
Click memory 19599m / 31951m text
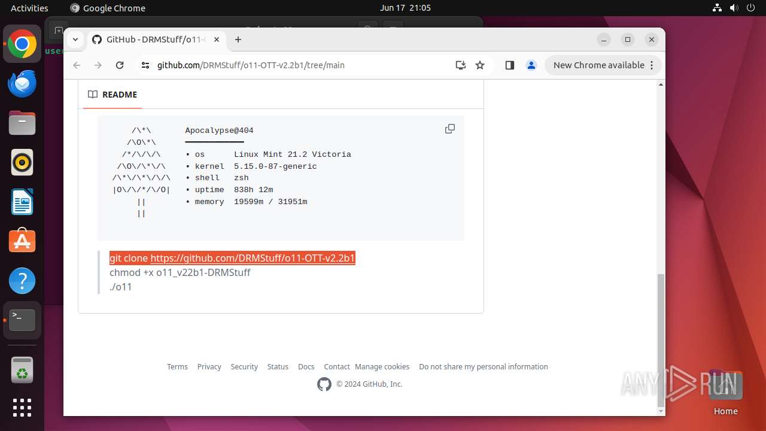[251, 202]
